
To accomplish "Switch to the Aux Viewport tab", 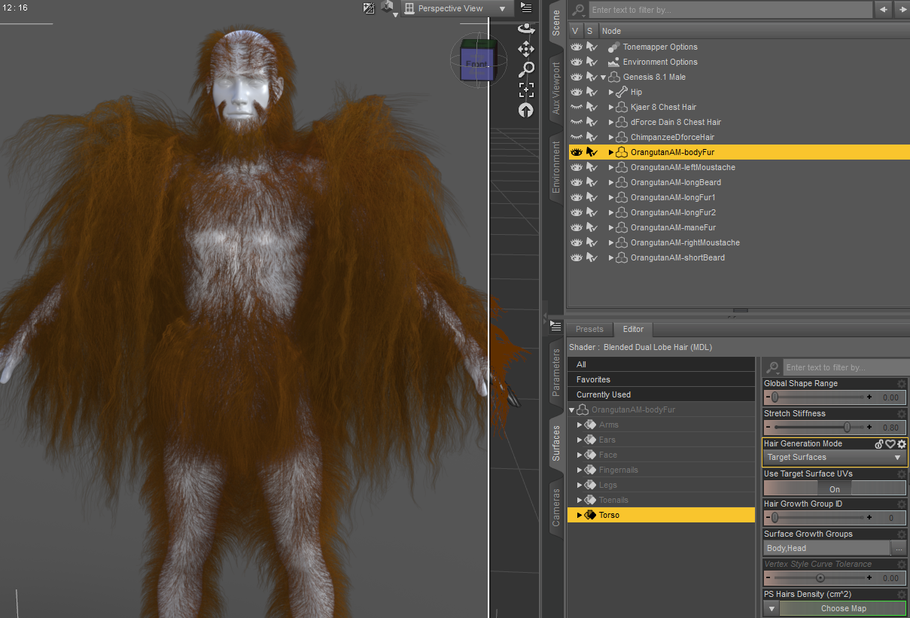I will coord(556,87).
